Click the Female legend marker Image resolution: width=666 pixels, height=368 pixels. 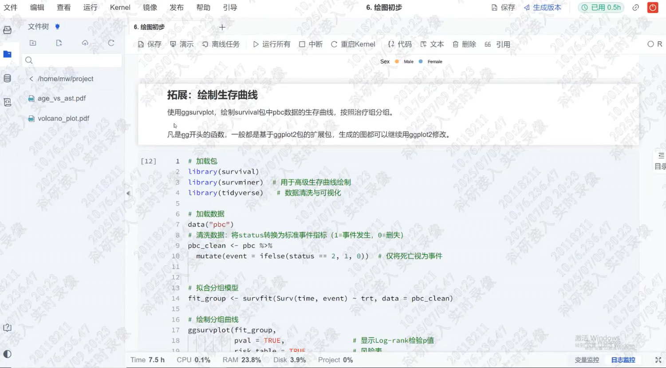[421, 62]
